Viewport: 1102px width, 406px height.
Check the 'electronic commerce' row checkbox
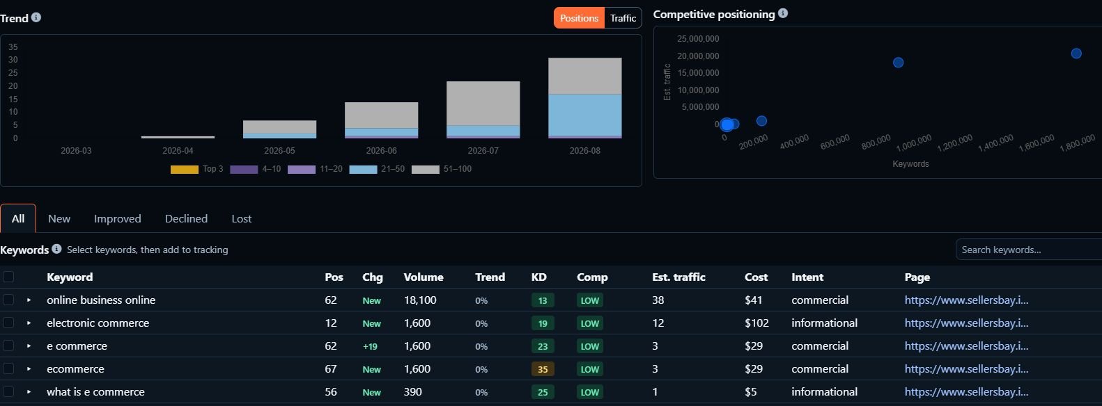point(8,323)
